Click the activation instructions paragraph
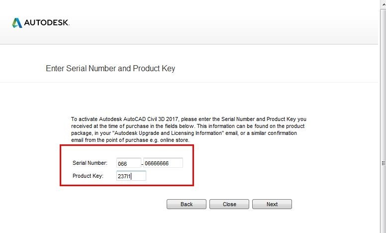 click(x=189, y=129)
